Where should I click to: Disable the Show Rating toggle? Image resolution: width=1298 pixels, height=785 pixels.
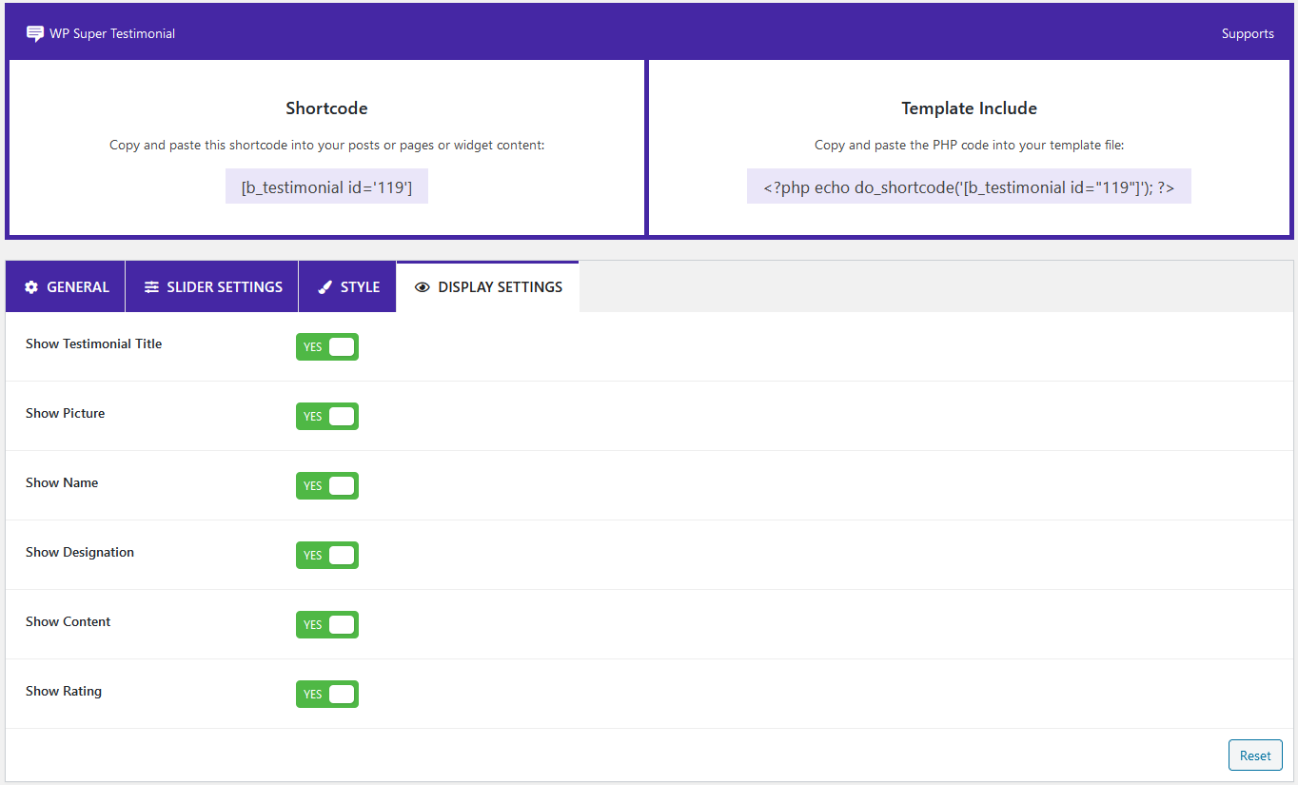coord(327,695)
